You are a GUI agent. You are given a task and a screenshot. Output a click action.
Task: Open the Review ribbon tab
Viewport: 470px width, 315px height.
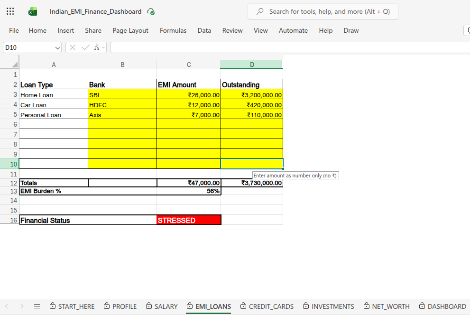pos(232,30)
